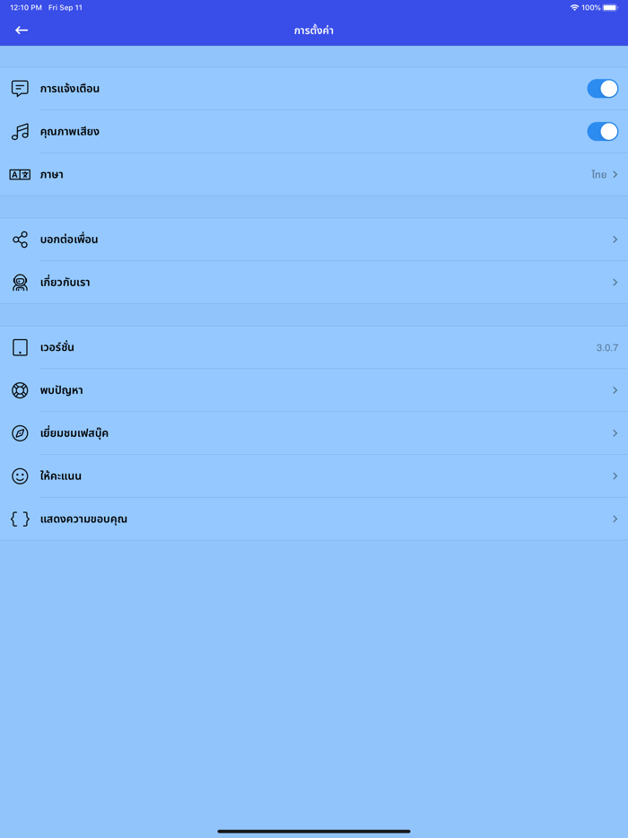
Task: Click the music note sound quality icon
Action: click(x=20, y=132)
